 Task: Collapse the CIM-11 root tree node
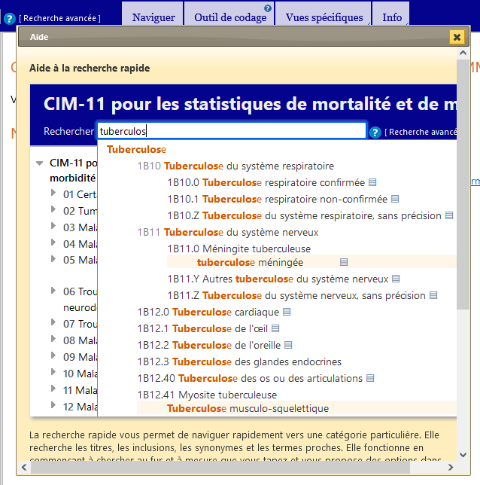pos(39,163)
